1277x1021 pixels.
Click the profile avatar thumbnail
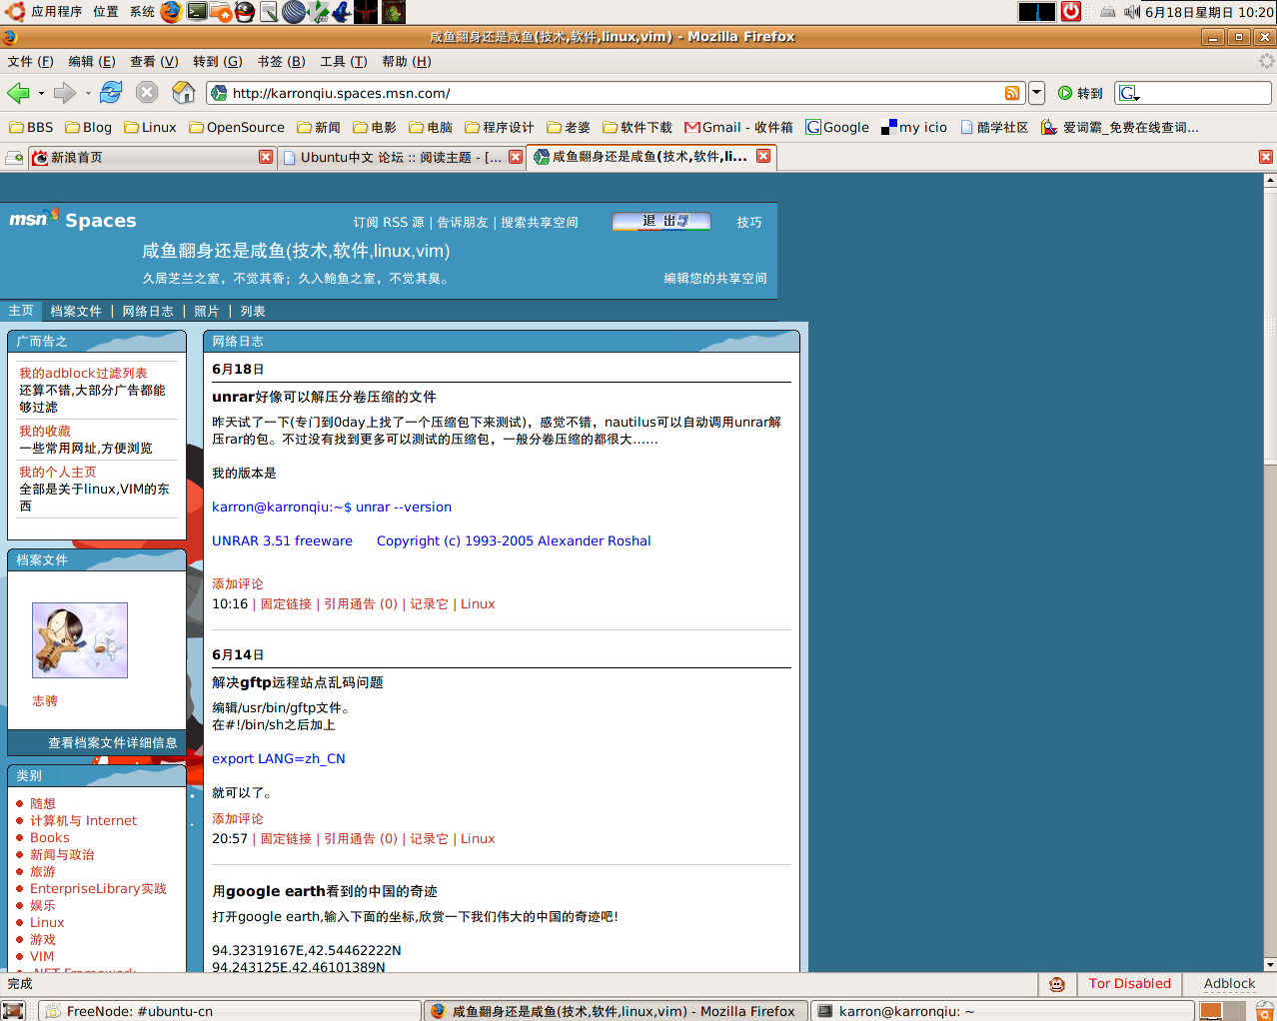80,640
